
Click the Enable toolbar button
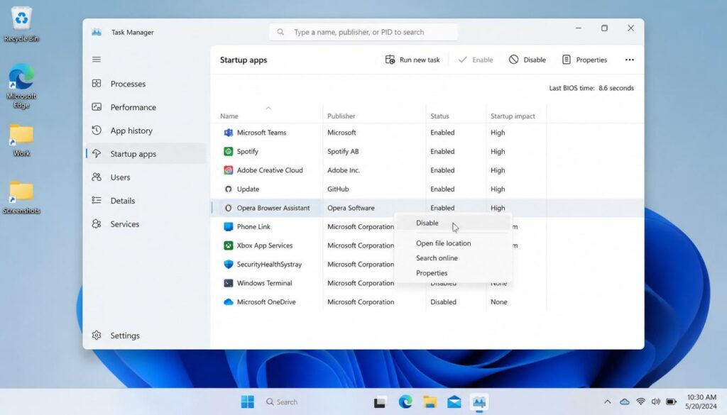coord(475,60)
